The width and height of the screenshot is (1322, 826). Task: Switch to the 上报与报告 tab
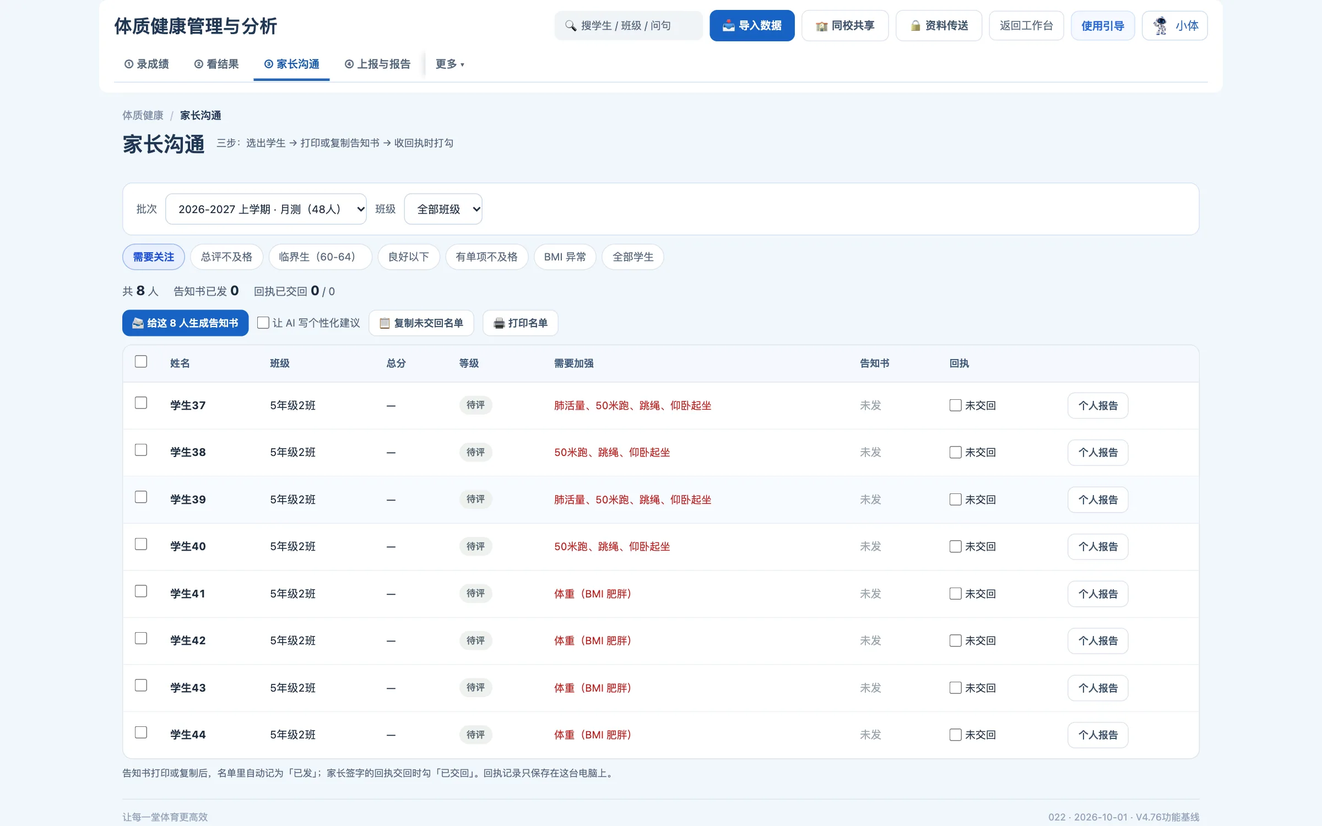378,64
